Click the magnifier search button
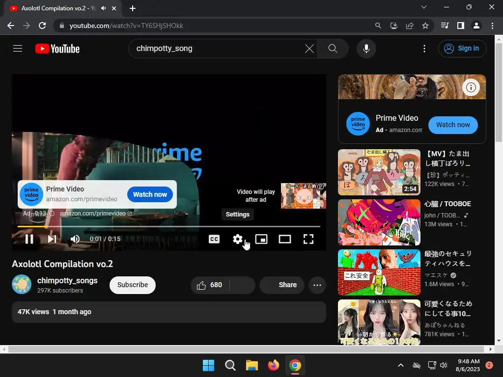The height and width of the screenshot is (377, 503). point(333,49)
